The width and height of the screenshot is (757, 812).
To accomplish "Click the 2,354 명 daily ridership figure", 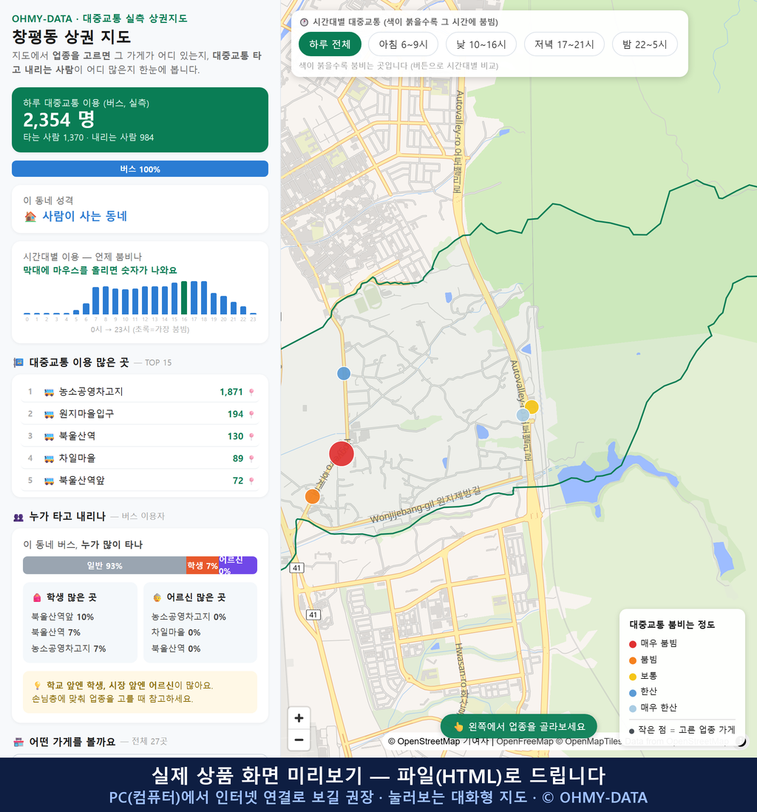I will click(x=58, y=120).
